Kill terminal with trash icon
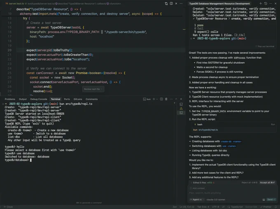This screenshot has width=280, height=209. 166,99
